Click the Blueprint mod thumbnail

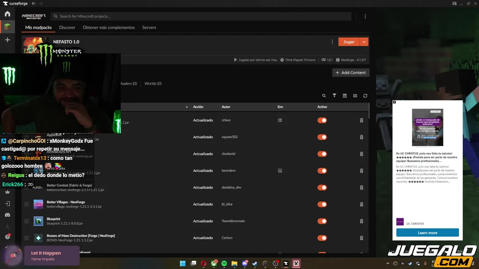point(38,221)
